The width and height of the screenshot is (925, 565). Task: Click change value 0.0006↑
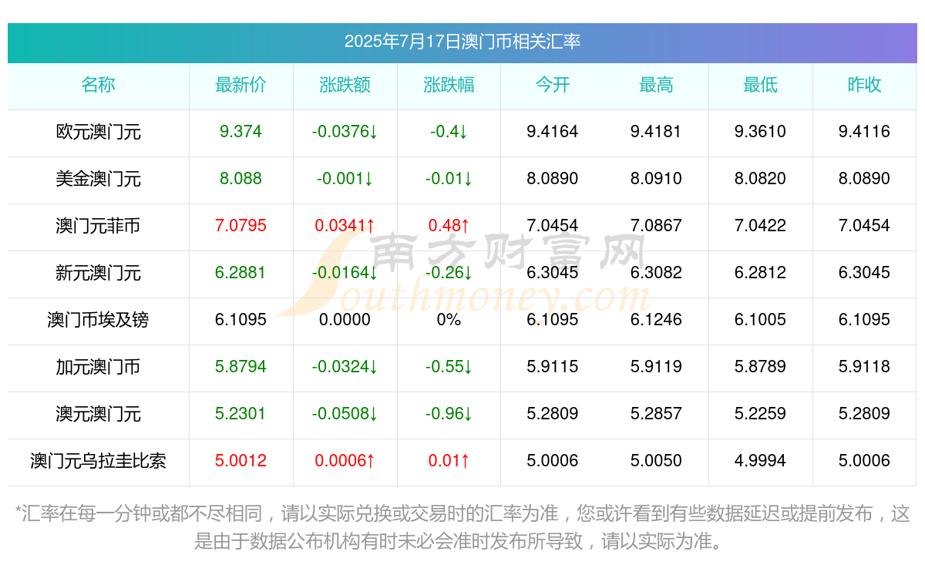[x=345, y=461]
